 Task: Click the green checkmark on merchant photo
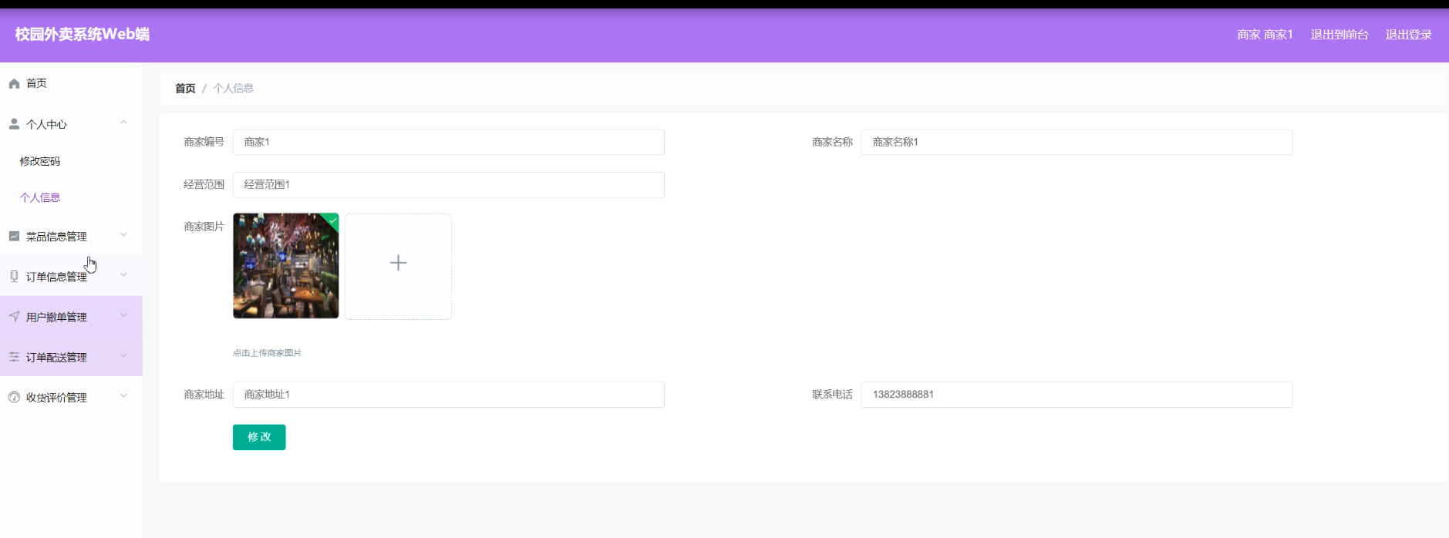tap(332, 220)
